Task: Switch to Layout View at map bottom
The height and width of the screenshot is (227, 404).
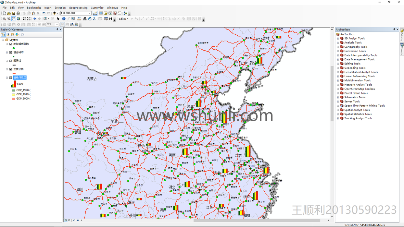Action: [69, 220]
